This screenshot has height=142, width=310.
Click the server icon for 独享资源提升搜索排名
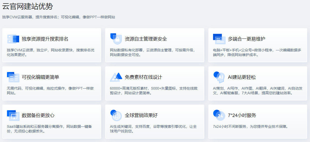pyautogui.click(x=13, y=39)
